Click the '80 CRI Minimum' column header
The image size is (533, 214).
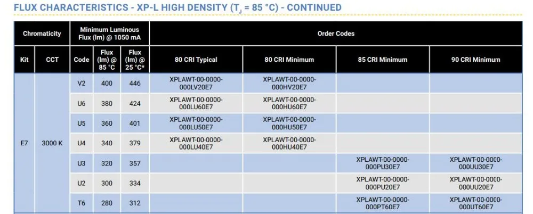click(289, 60)
